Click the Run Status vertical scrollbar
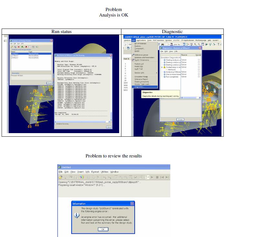 (111, 89)
